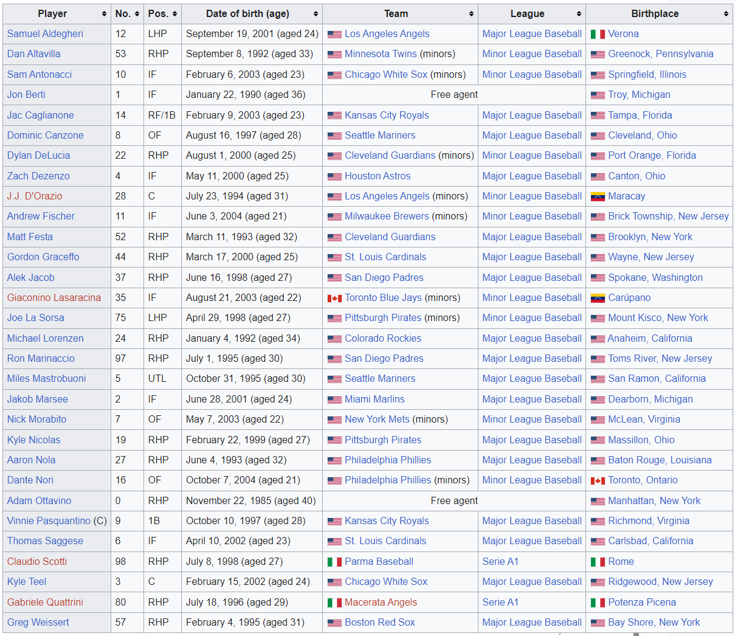Open Minnesota Twins team link
The width and height of the screenshot is (735, 636).
click(381, 54)
